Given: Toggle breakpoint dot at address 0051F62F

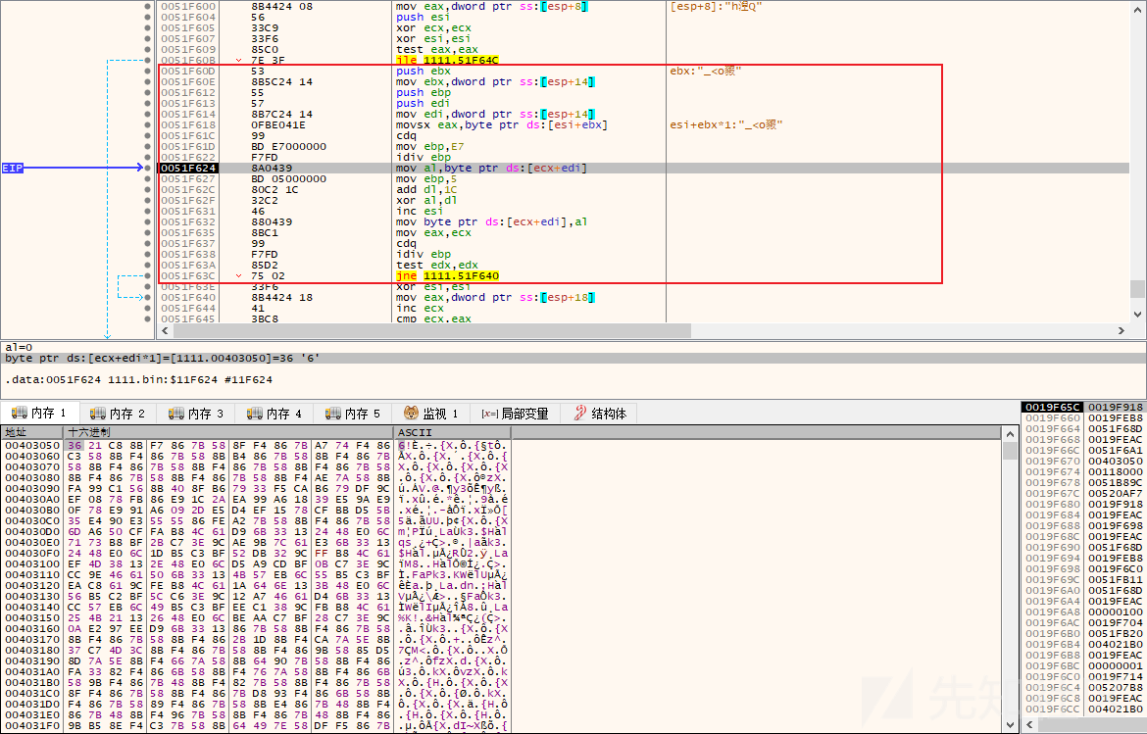Looking at the screenshot, I should (x=148, y=200).
